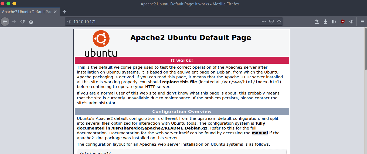367x154 pixels.
Task: Open the Library books icon
Action: 334,22
